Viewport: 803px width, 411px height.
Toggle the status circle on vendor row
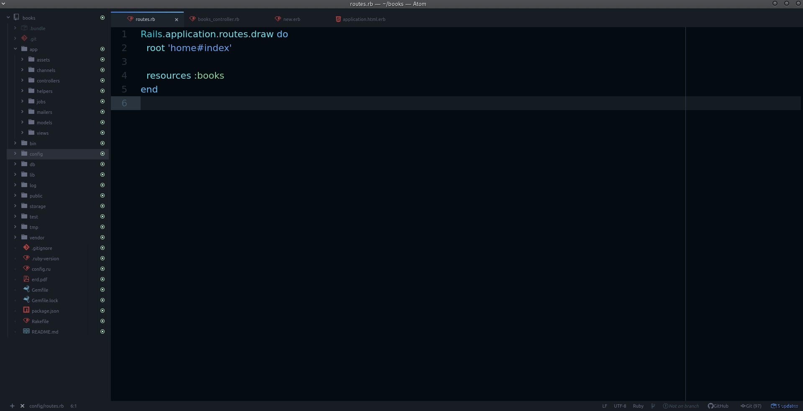[x=103, y=237]
